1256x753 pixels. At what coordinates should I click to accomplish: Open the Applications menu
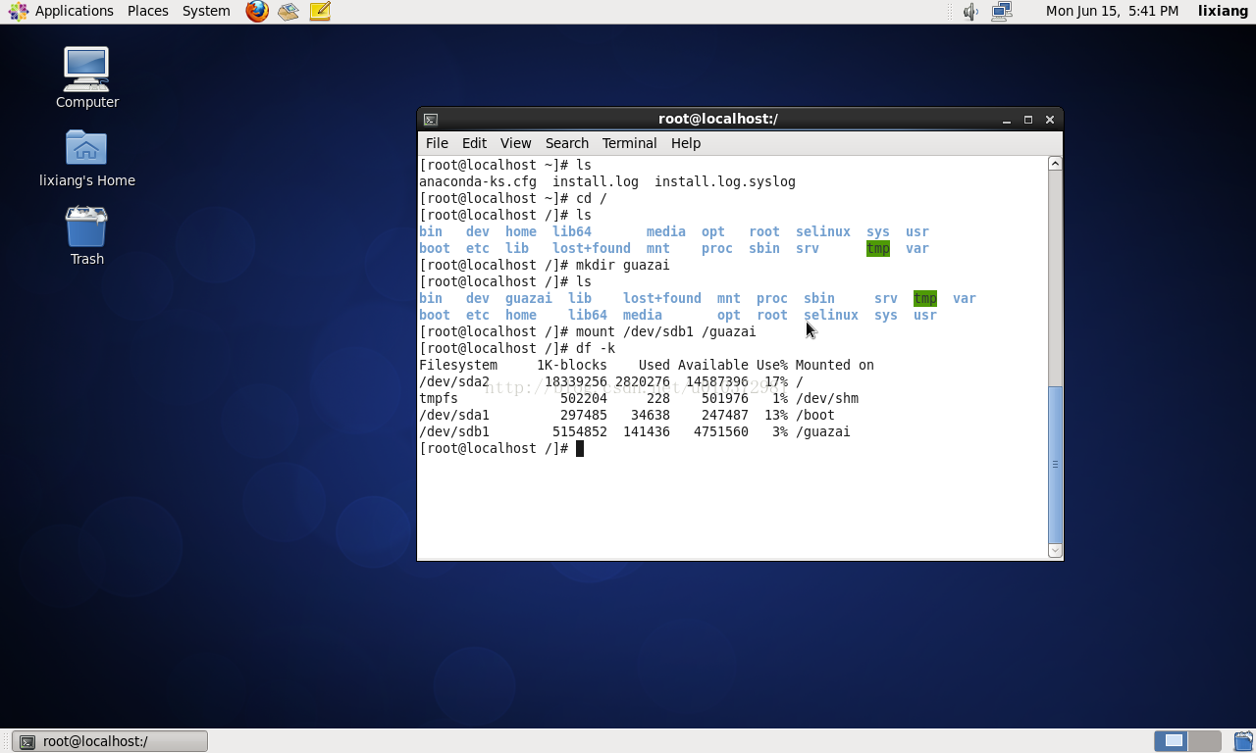tap(61, 11)
